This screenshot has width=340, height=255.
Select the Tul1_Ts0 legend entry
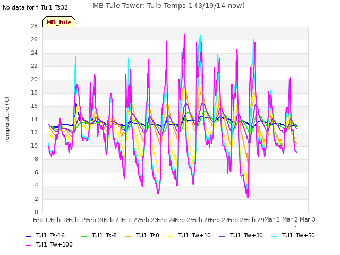coord(142,236)
